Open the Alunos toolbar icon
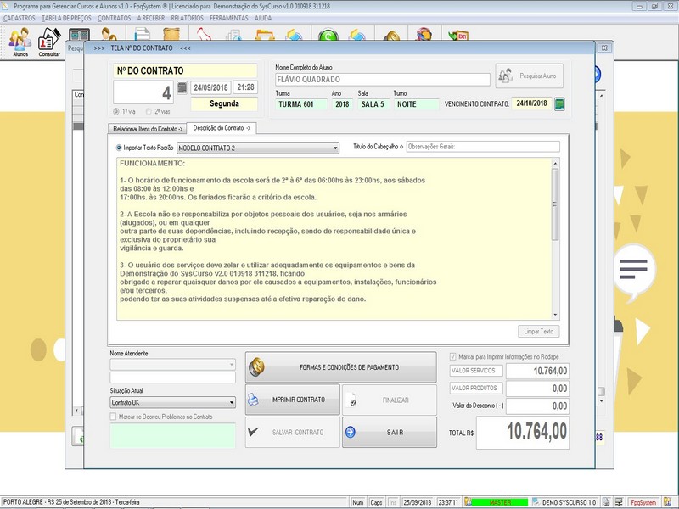The image size is (679, 509). (20, 42)
